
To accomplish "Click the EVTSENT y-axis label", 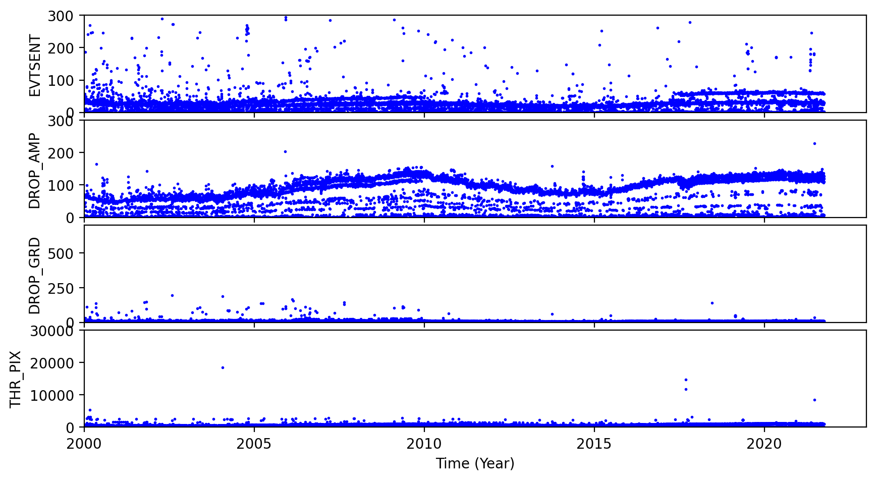I will pos(35,65).
